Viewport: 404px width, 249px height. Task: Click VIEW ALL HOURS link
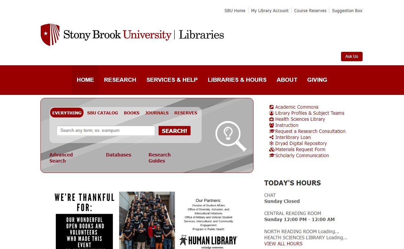point(283,244)
